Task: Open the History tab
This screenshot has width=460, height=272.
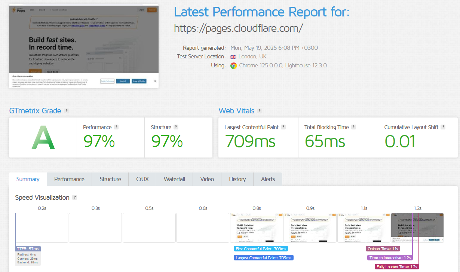Action: (x=237, y=179)
